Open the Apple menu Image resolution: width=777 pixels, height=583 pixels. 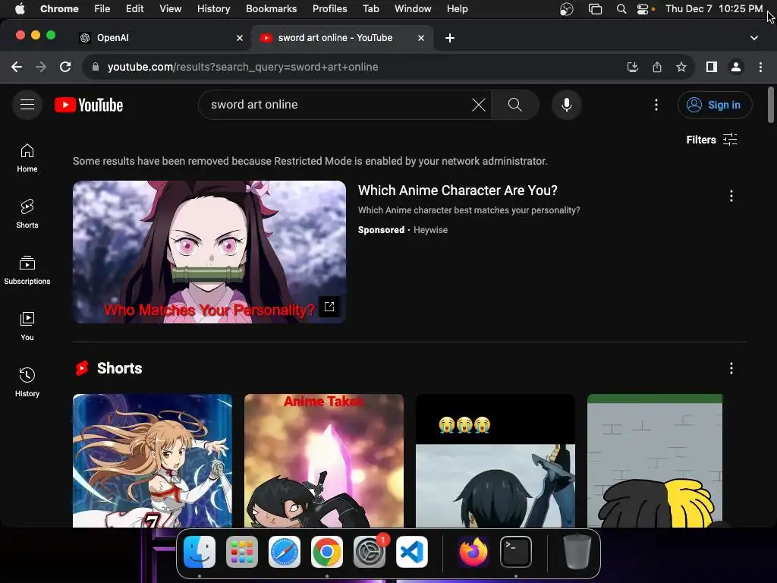[20, 8]
